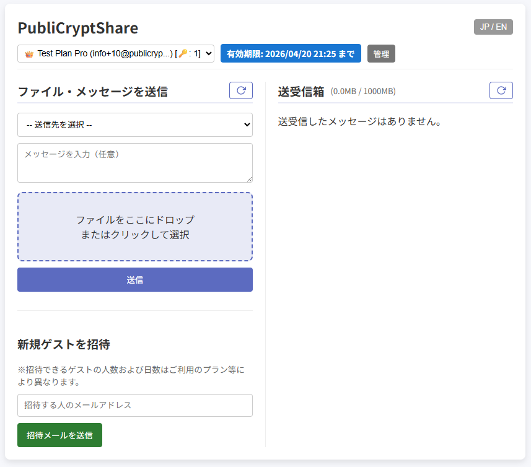This screenshot has width=531, height=467.
Task: Click the 0.0MB / 1000MB storage indicator
Action: pos(363,92)
